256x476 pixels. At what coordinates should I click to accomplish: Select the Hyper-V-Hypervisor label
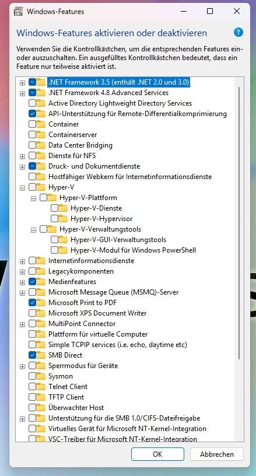pos(101,219)
